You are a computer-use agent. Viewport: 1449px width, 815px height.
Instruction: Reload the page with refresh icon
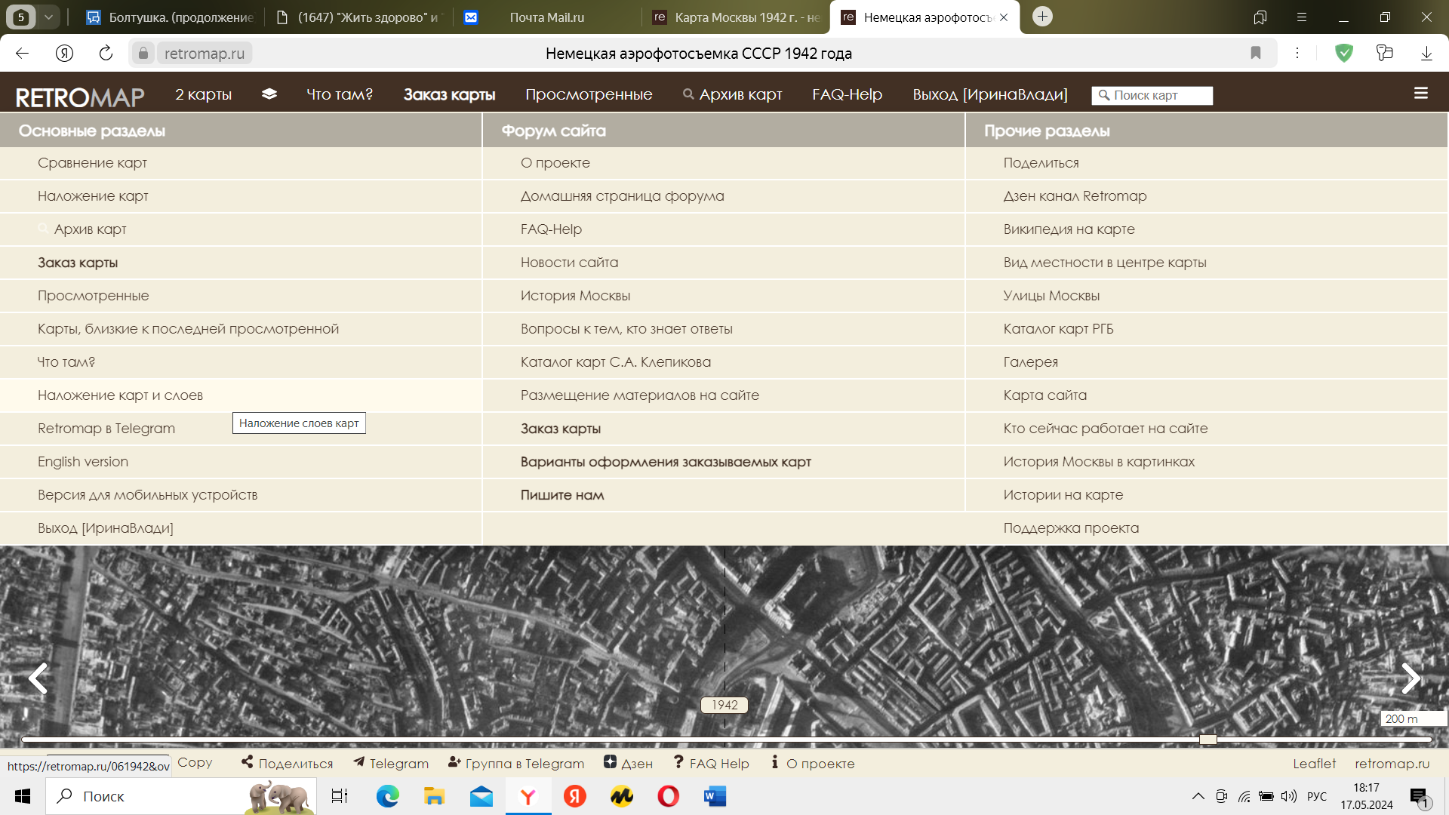[106, 53]
